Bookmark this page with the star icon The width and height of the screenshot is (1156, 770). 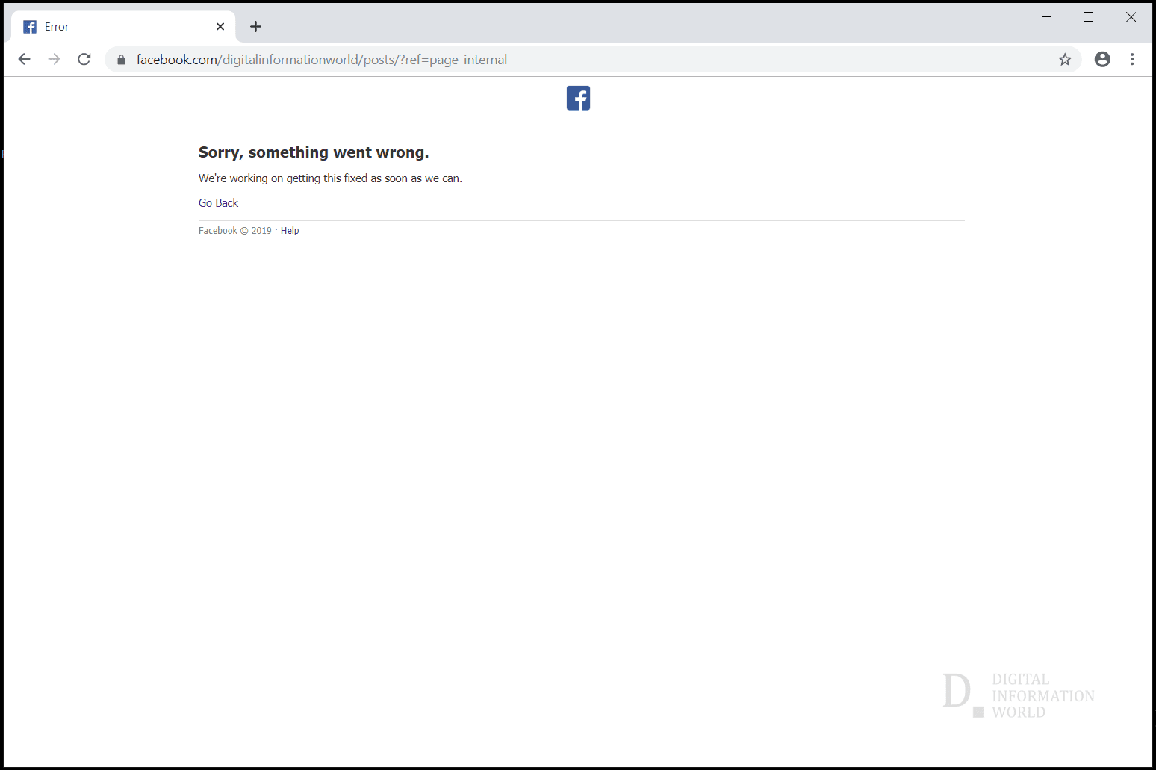(x=1065, y=60)
